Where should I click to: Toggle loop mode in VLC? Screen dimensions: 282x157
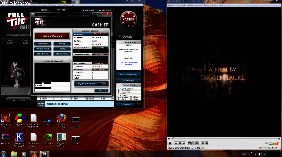click(202, 143)
